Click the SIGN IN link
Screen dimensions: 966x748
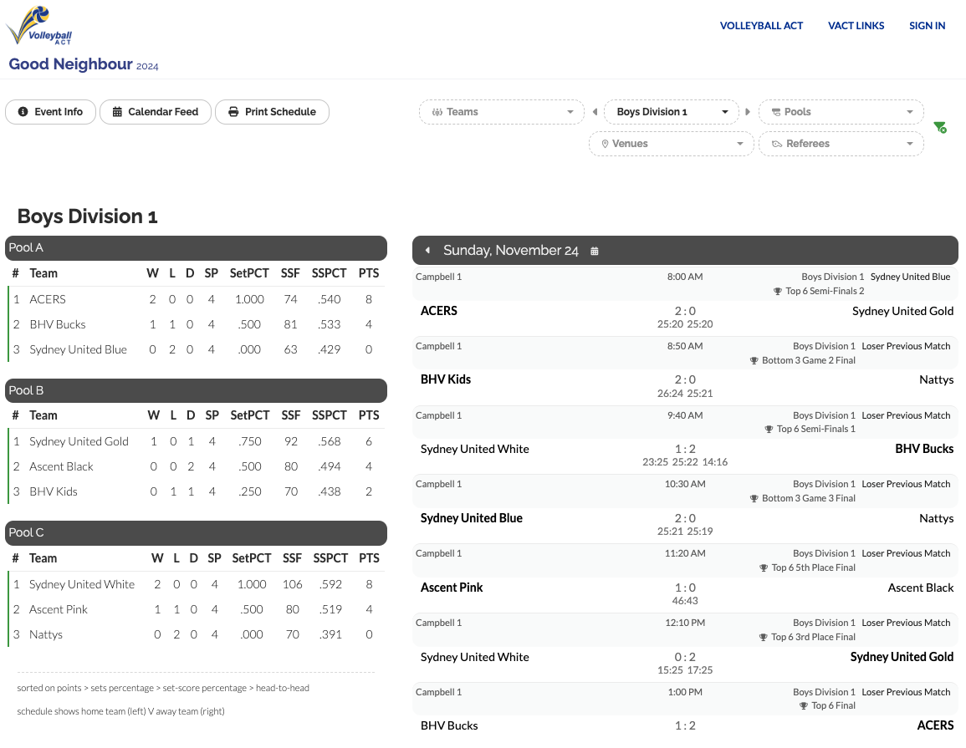(927, 26)
